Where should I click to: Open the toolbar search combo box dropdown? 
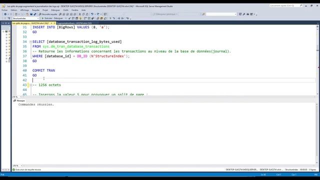(235, 14)
